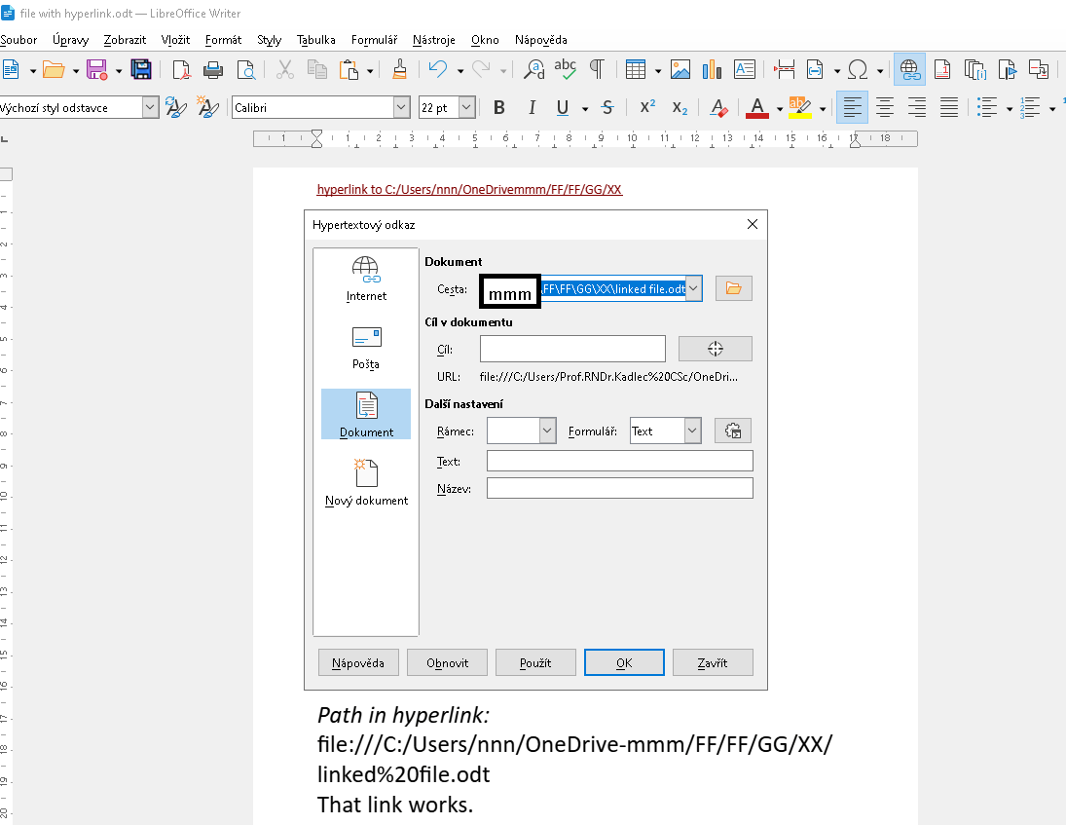The image size is (1066, 825).
Task: Click the New document toolbar icon
Action: click(x=10, y=69)
